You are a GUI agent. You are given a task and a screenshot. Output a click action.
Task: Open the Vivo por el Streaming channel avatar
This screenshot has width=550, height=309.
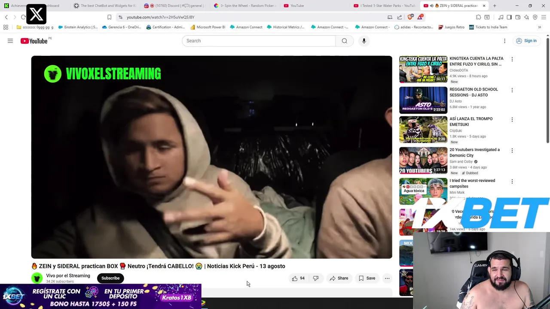coord(37,278)
